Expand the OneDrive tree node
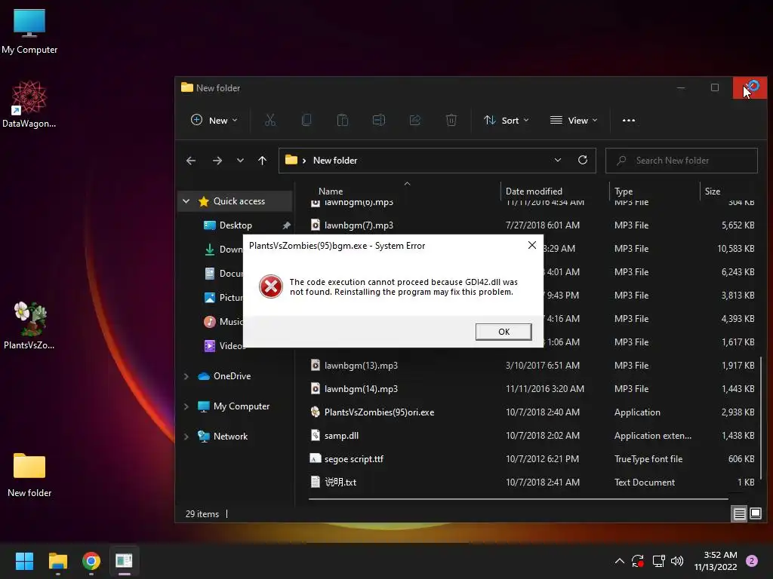Image resolution: width=773 pixels, height=579 pixels. tap(186, 376)
